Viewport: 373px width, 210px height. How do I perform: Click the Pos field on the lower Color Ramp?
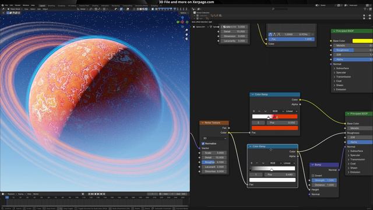tap(280, 174)
